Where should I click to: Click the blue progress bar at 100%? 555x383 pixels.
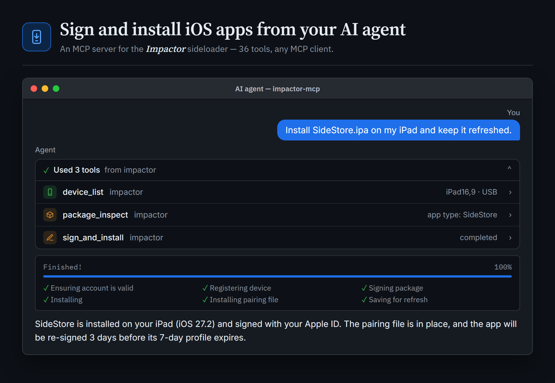pos(277,276)
